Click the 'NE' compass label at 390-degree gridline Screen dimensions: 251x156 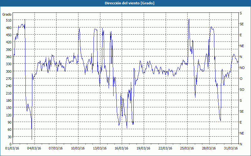pyautogui.click(x=242, y=46)
